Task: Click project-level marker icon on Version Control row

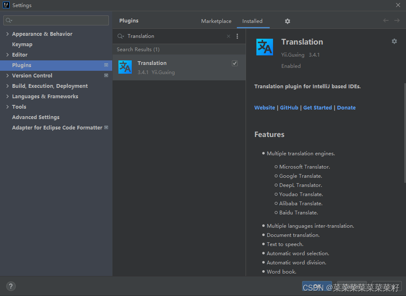Action: click(106, 75)
